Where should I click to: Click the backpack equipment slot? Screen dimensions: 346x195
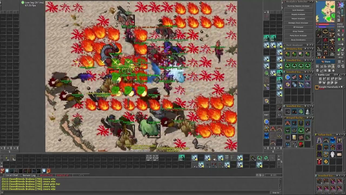click(332, 34)
